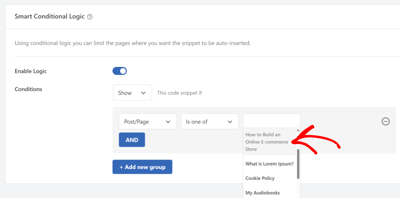Click the 'Smart Conditional Logic' heading

pyautogui.click(x=50, y=16)
